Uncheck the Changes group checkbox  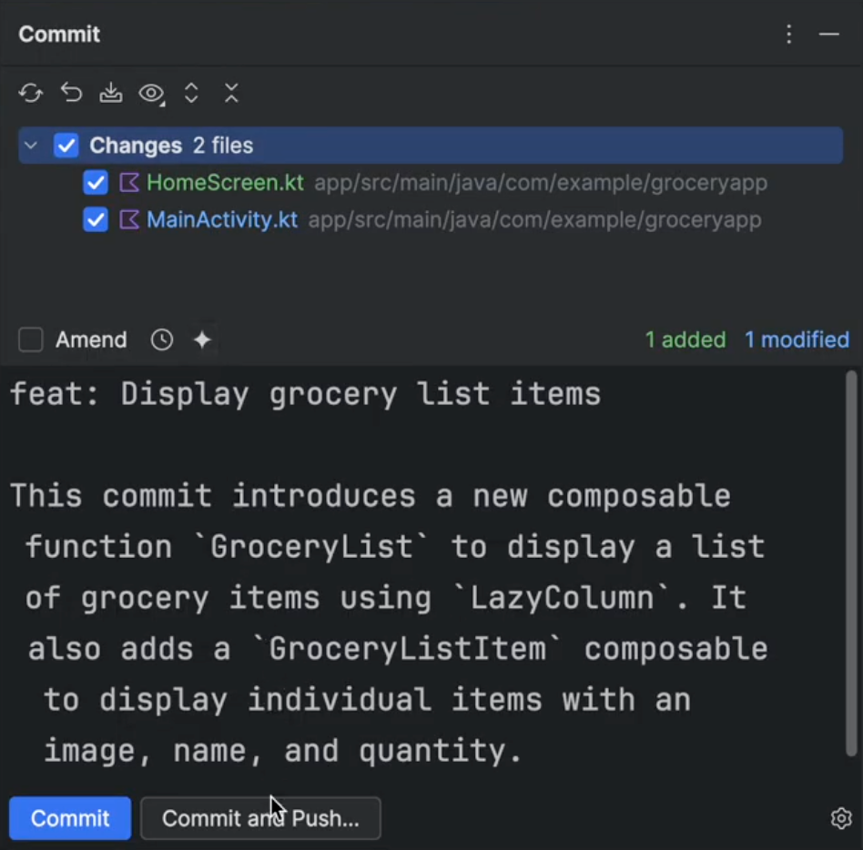pos(66,145)
